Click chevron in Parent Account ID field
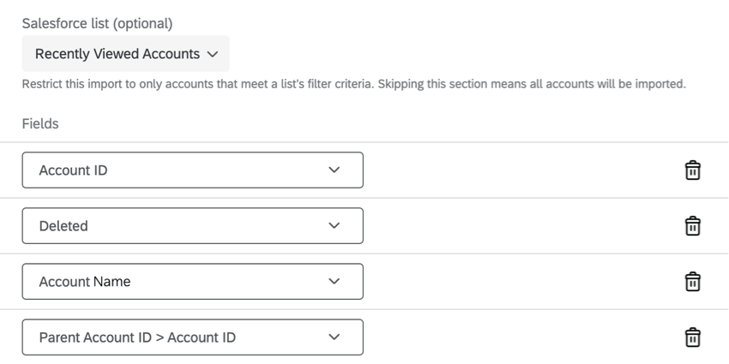The image size is (729, 364). (334, 337)
